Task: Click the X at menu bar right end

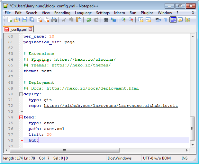Action: coord(193,13)
